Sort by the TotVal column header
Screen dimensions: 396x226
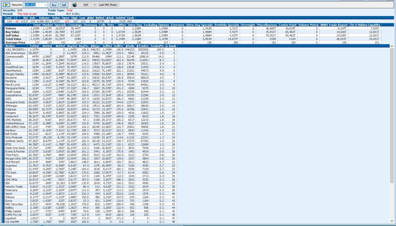tap(34, 46)
